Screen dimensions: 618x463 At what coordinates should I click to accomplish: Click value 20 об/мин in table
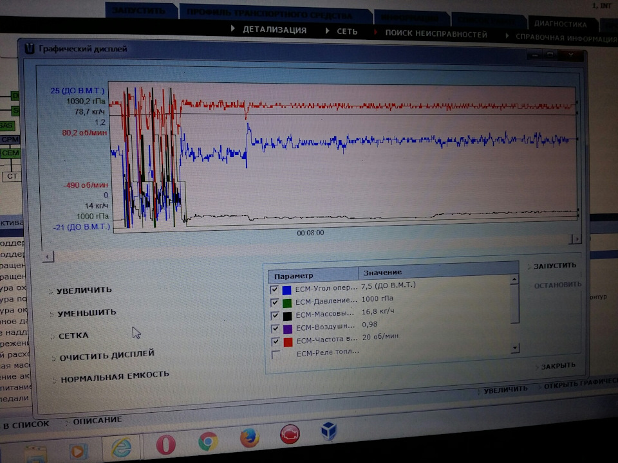380,337
